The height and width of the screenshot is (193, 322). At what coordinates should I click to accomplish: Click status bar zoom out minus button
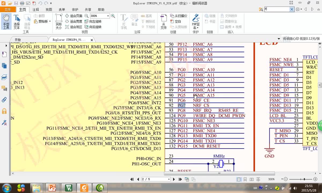286,179
